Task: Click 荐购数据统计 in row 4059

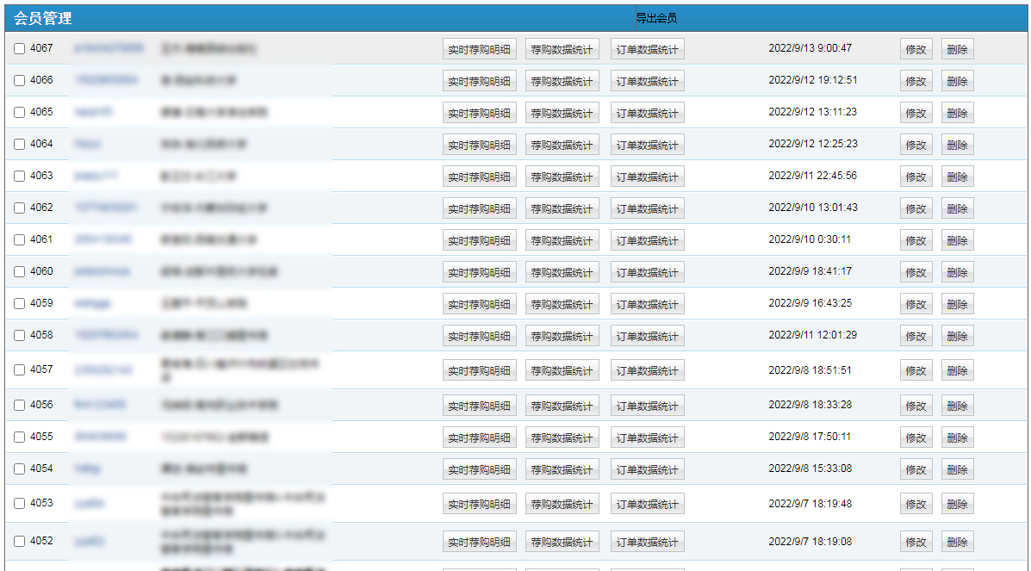Action: pos(562,305)
